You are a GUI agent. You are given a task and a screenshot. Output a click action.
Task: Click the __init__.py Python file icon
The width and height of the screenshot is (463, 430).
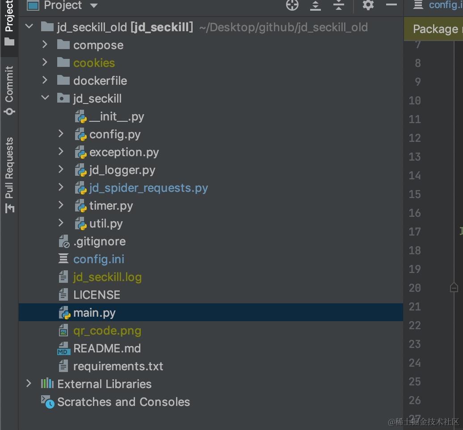pos(80,116)
